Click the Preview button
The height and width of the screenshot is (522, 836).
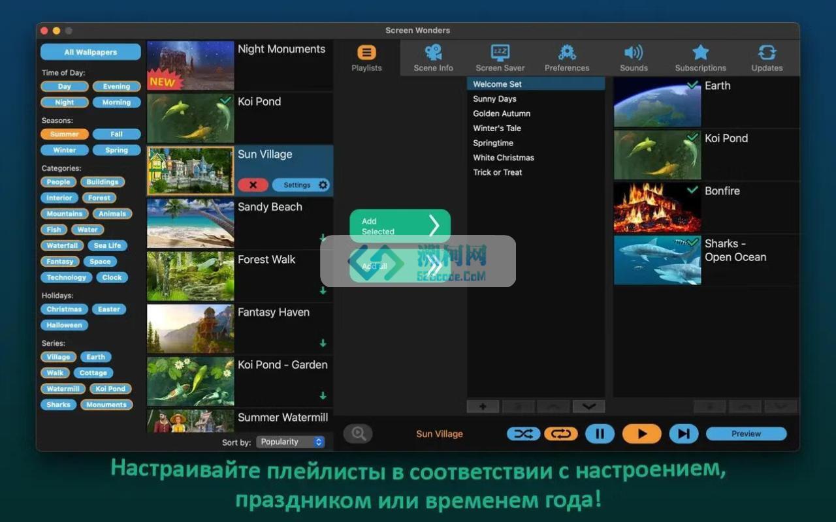[x=746, y=433]
